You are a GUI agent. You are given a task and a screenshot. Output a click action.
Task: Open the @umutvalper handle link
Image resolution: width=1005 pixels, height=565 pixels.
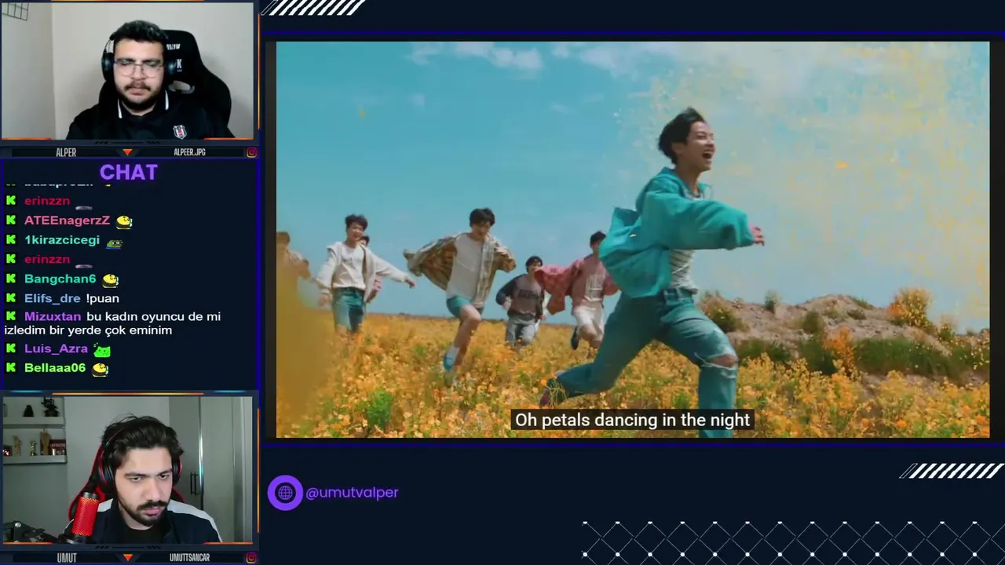352,493
